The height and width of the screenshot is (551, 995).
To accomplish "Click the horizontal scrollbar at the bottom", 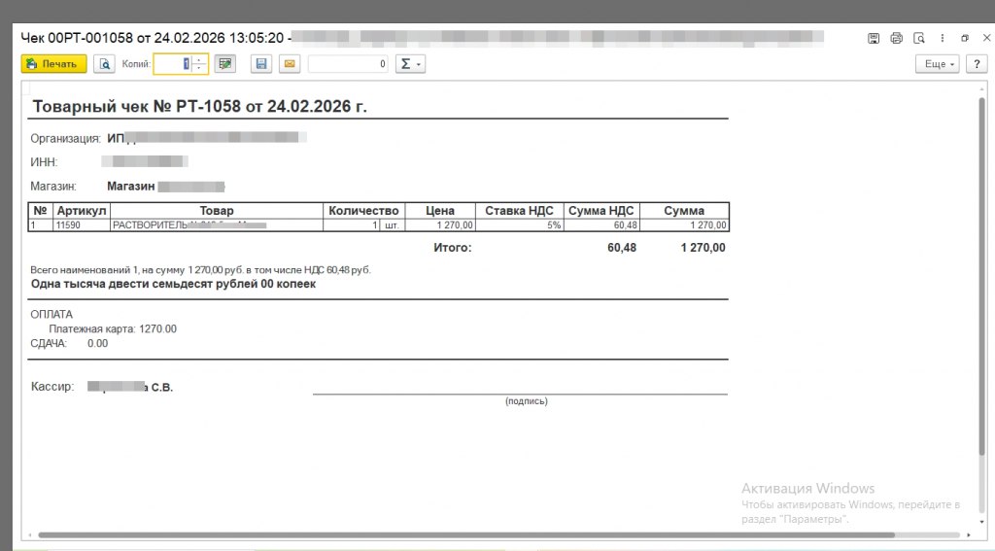I will [x=466, y=534].
